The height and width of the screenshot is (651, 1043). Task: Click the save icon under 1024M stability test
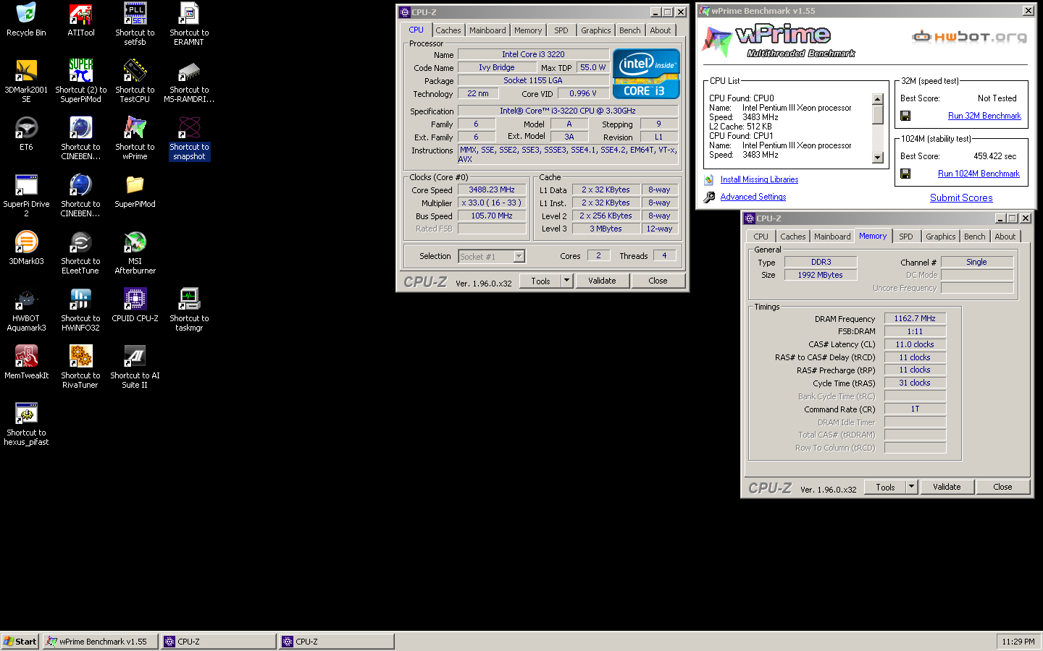(x=905, y=174)
